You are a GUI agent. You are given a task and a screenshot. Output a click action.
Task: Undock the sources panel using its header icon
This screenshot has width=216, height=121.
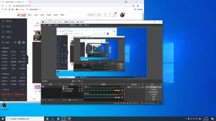click(x=82, y=84)
